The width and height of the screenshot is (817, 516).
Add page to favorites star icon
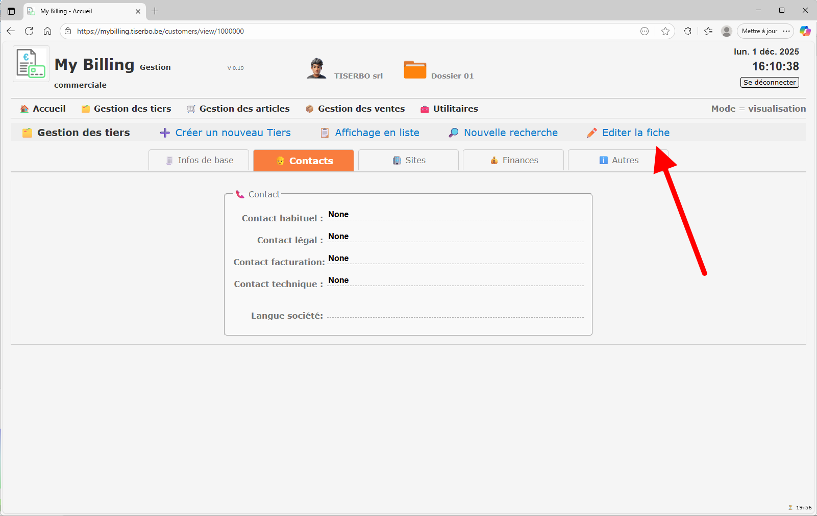665,31
